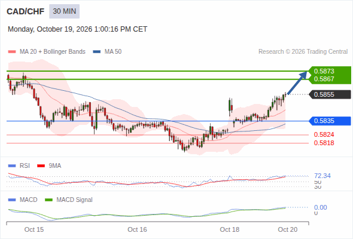
Task: Click the blue MACD legend swatch
Action: 12,200
